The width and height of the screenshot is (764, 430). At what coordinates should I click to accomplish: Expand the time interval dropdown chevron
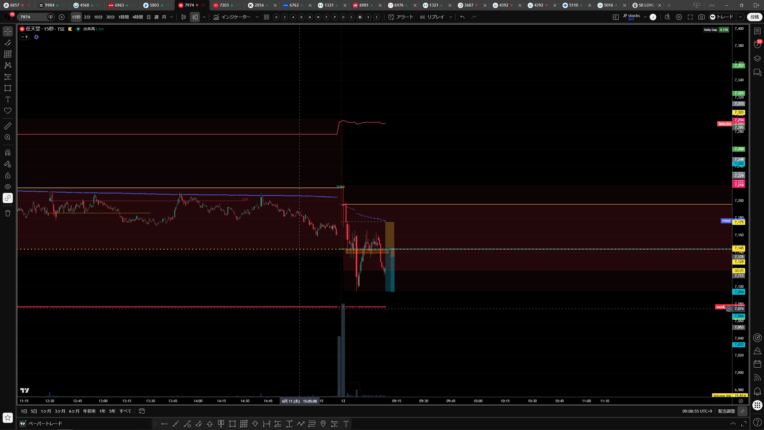click(172, 17)
